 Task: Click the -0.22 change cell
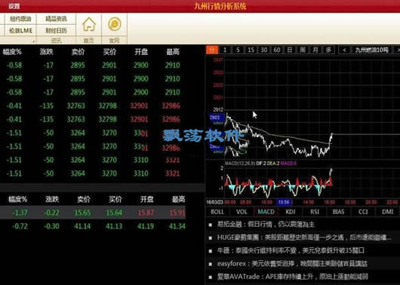click(51, 213)
